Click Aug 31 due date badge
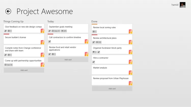Screen dimensions: 191x107 point(56,31)
